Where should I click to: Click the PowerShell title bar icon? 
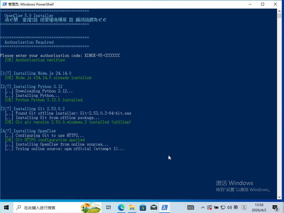pyautogui.click(x=4, y=4)
